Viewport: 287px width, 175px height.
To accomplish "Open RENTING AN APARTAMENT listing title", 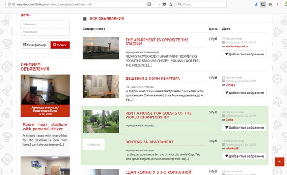I will (149, 142).
